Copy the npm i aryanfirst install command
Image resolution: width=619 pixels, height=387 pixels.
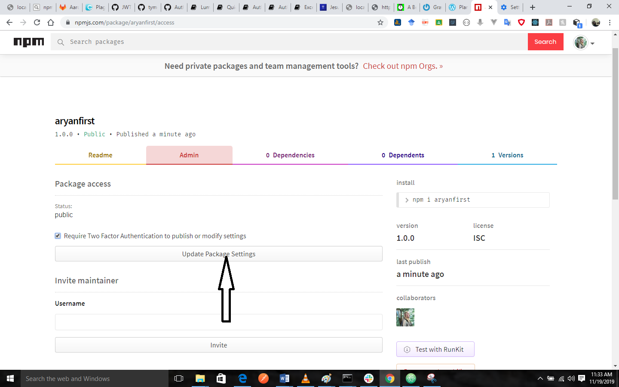(x=473, y=200)
